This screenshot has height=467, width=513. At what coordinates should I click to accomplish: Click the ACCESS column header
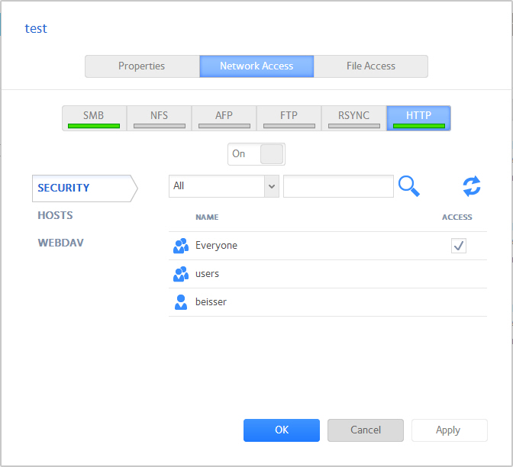click(457, 217)
